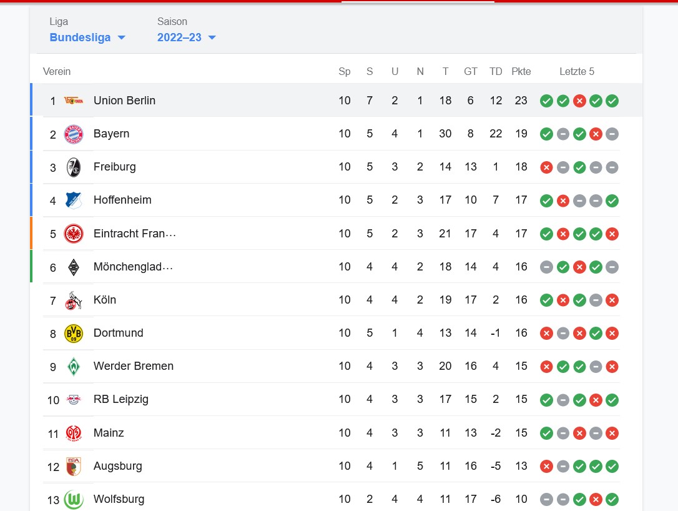Click the Union Berlin club crest
Image resolution: width=678 pixels, height=511 pixels.
click(x=74, y=101)
